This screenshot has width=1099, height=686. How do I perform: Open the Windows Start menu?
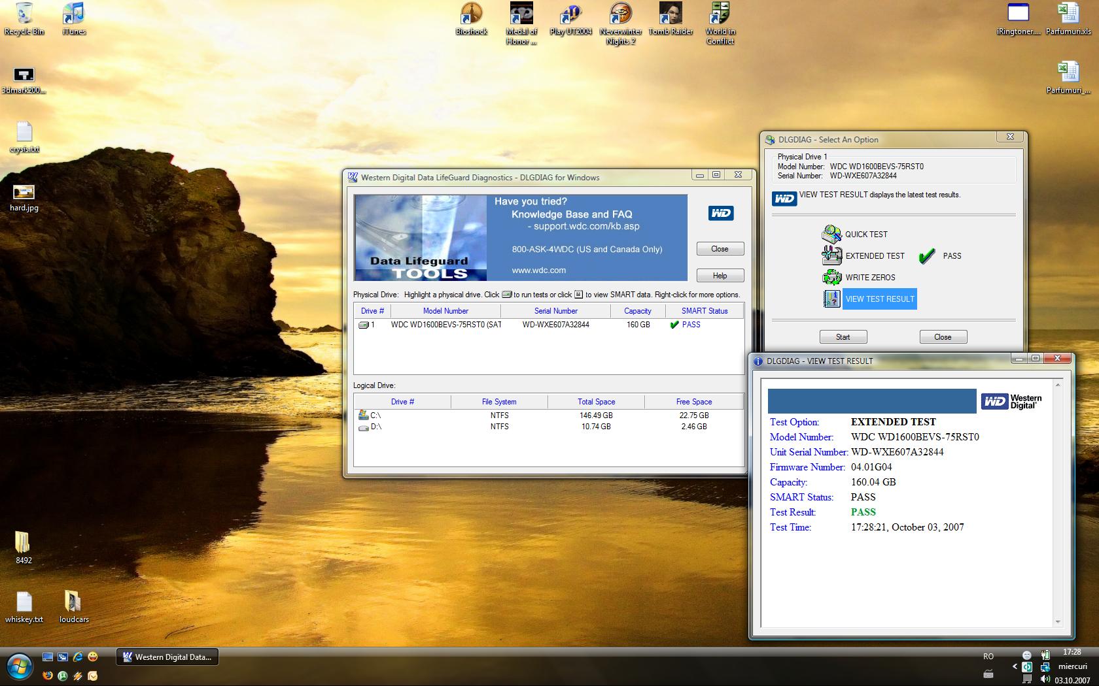click(20, 666)
